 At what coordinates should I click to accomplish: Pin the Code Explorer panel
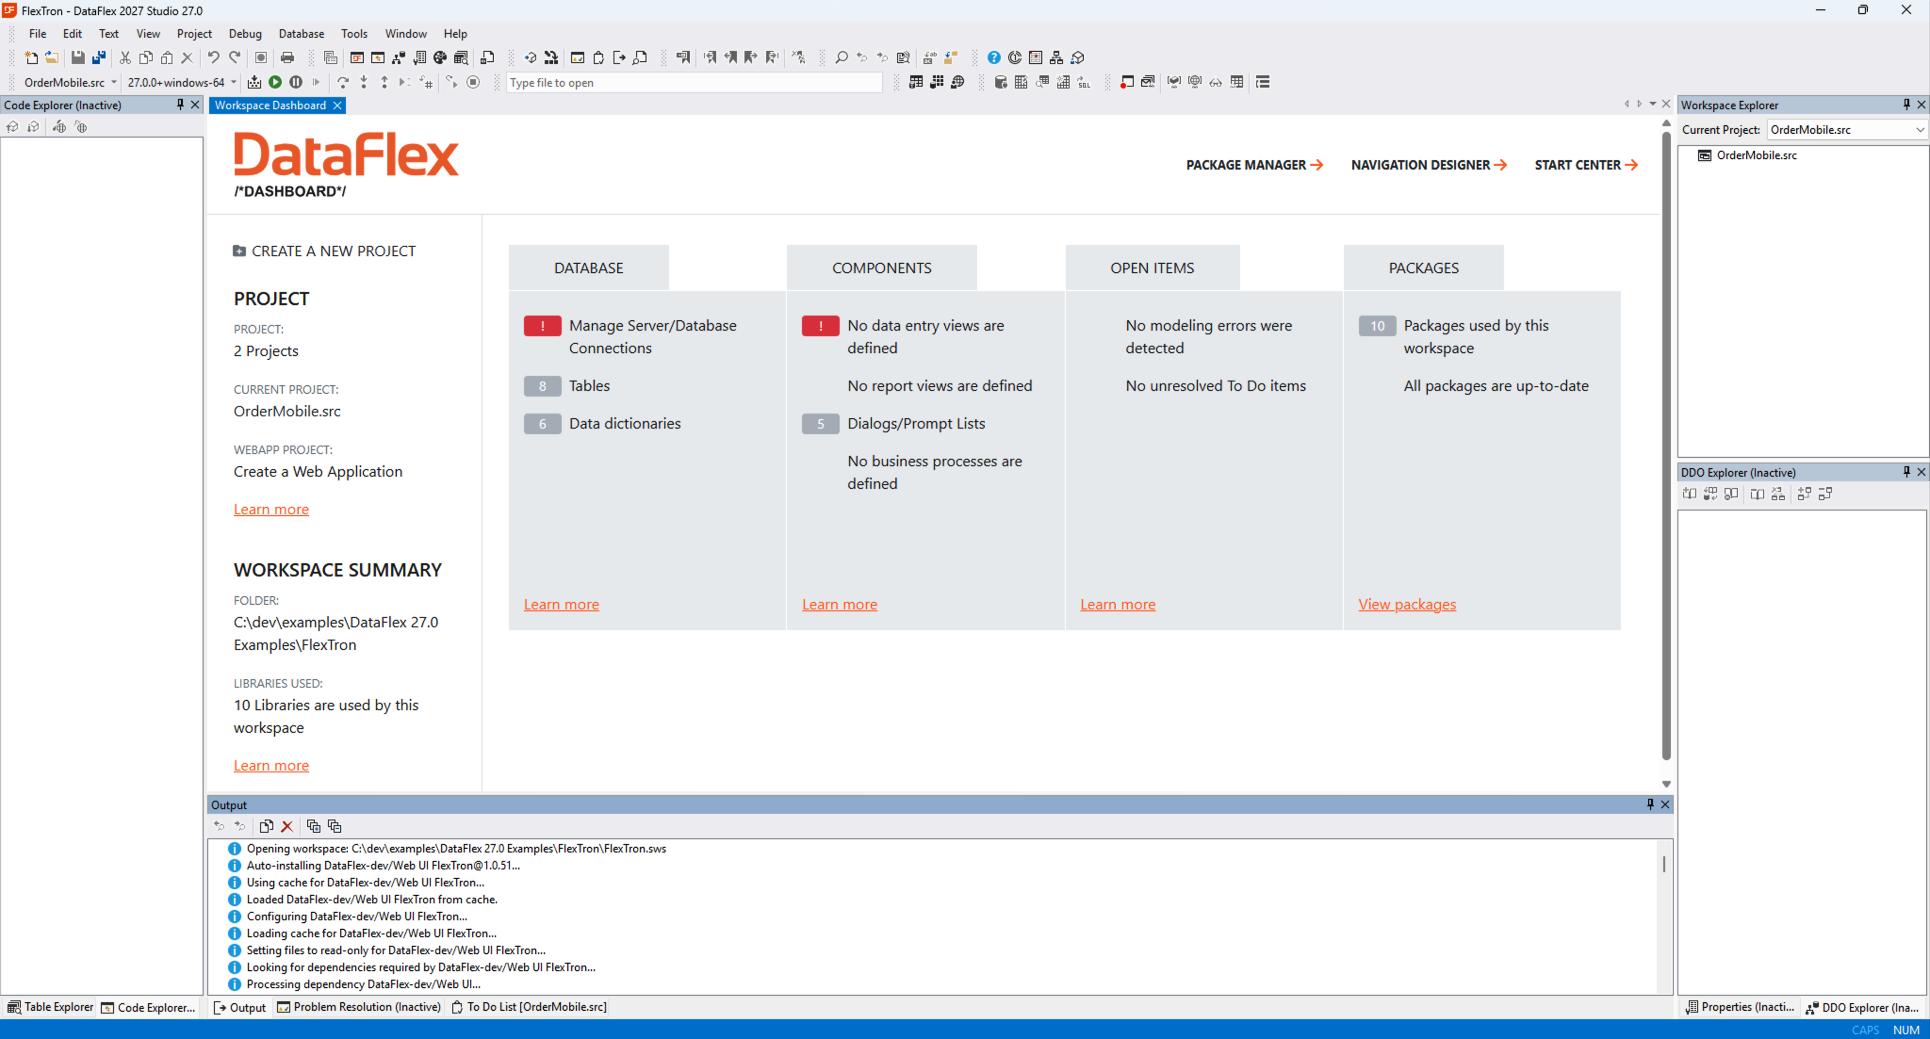(x=180, y=105)
